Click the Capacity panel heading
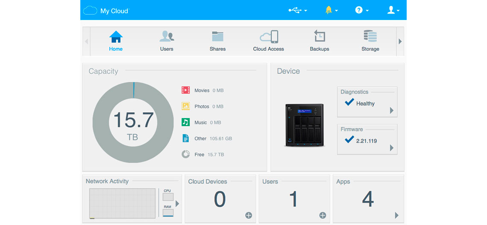The height and width of the screenshot is (225, 487). click(103, 71)
